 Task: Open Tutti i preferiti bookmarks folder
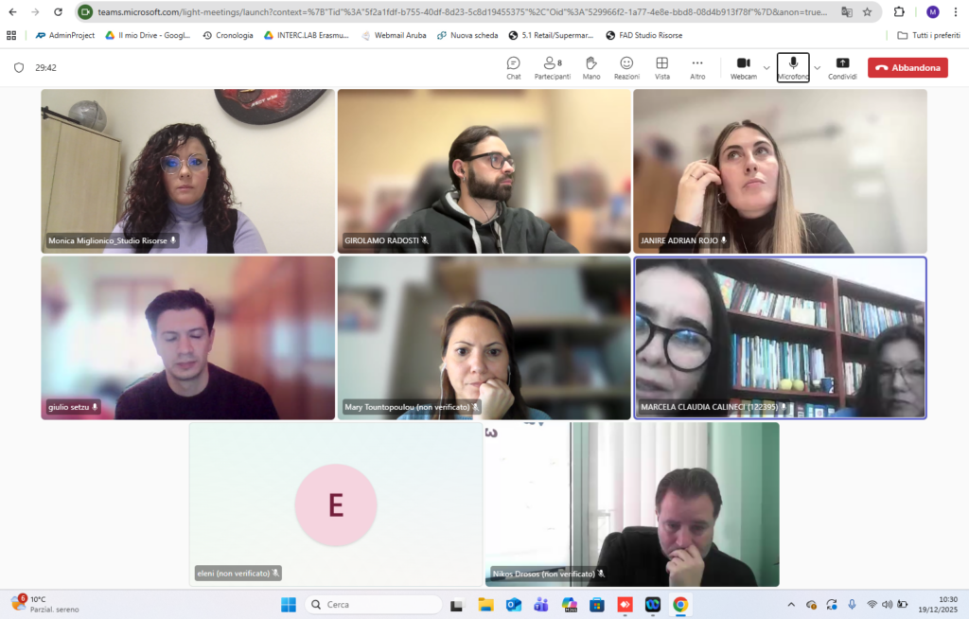coord(929,35)
